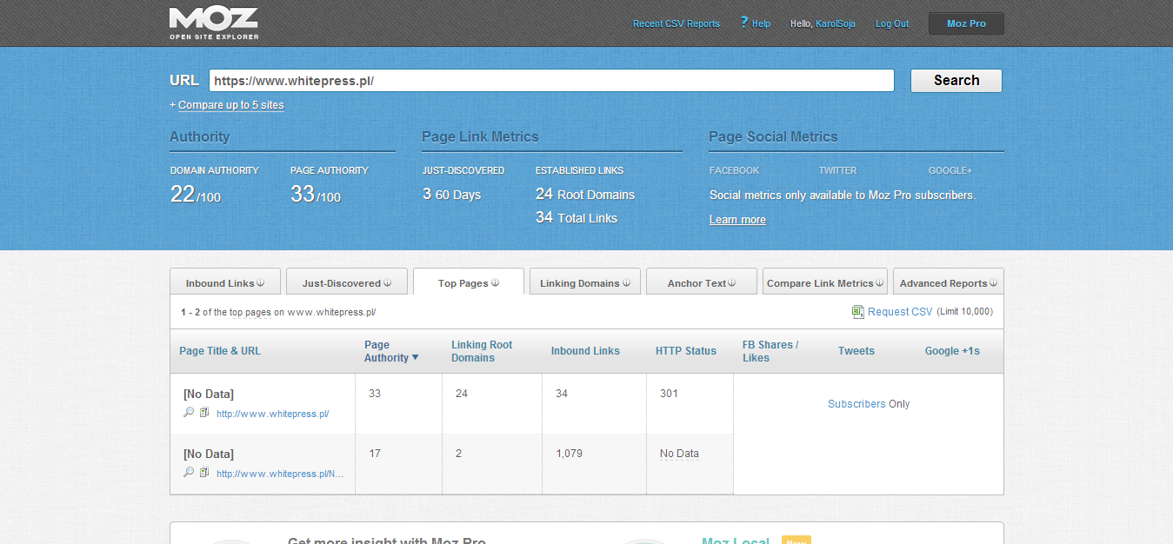Sort by Linking Root Domains column
This screenshot has width=1173, height=544.
482,351
